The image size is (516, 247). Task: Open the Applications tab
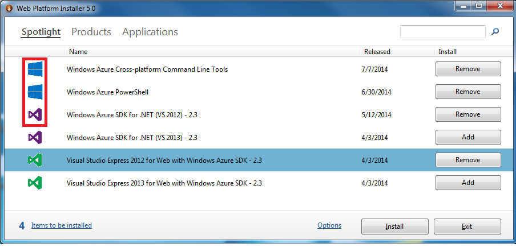click(150, 32)
